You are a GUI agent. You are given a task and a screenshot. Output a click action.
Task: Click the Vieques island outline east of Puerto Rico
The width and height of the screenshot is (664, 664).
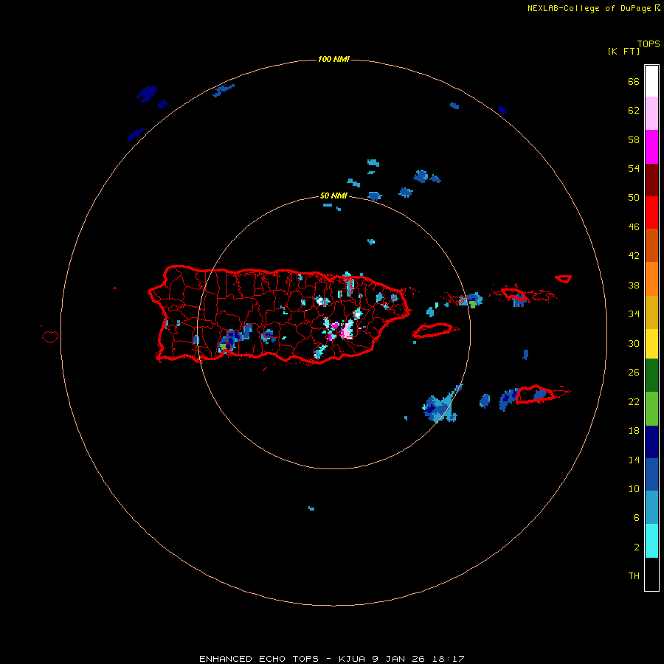[x=435, y=330]
